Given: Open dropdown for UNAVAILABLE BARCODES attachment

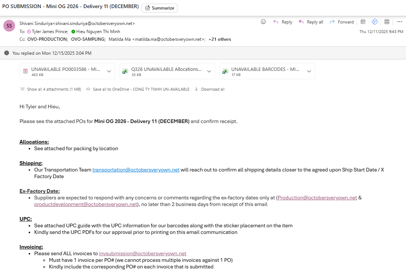Looking at the screenshot, I should (x=309, y=71).
